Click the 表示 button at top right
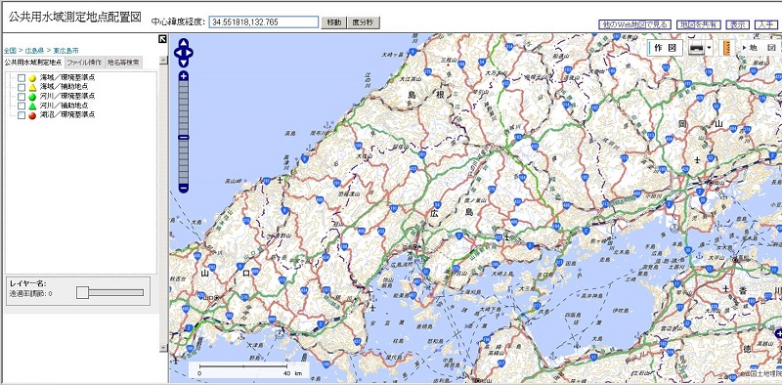 [x=738, y=24]
